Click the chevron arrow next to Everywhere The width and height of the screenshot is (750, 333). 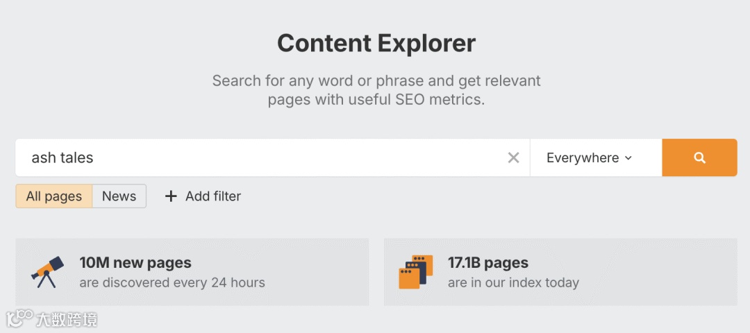click(628, 158)
